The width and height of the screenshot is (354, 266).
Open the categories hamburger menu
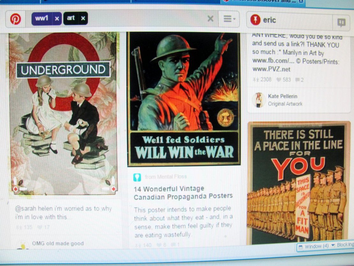click(x=229, y=19)
